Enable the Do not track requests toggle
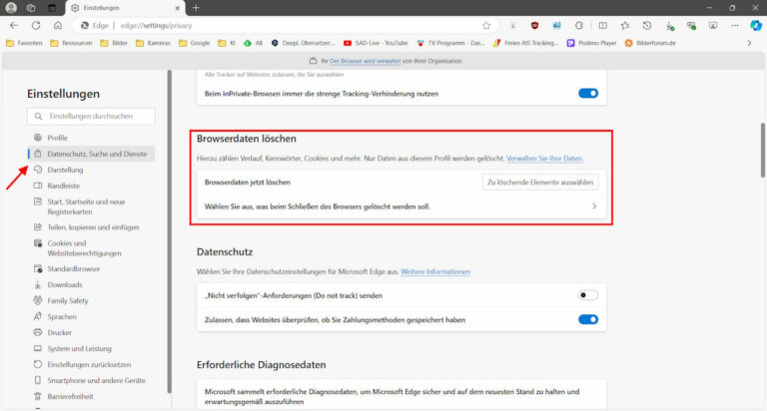Screen dimensions: 767x411 pyautogui.click(x=588, y=295)
